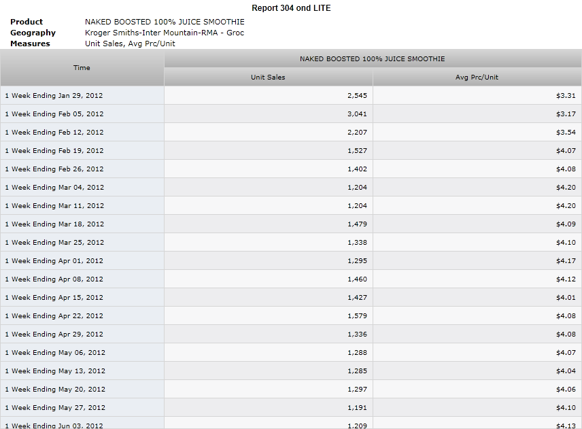Image resolution: width=582 pixels, height=429 pixels.
Task: Click unit sales value 1,402 for Feb 26
Action: click(357, 169)
